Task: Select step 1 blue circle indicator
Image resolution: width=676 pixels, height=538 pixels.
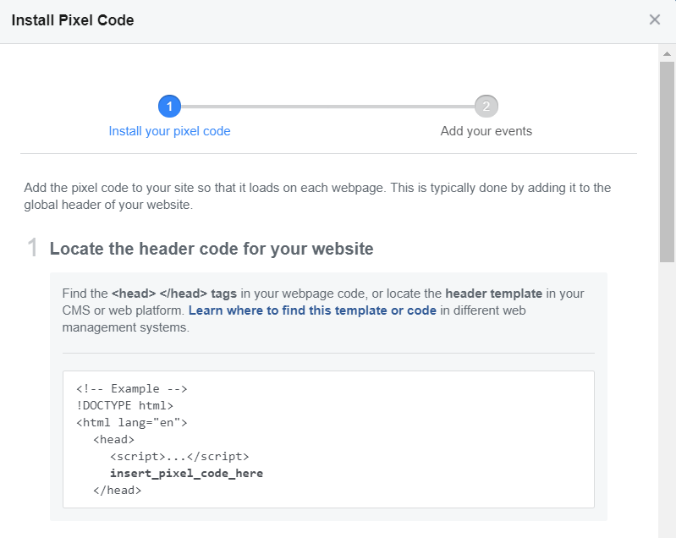Action: (169, 107)
